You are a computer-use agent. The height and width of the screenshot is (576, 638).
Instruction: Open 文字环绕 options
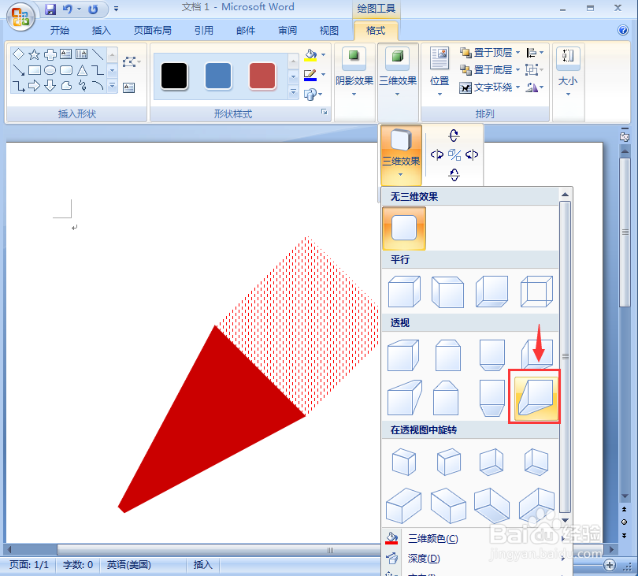click(489, 87)
